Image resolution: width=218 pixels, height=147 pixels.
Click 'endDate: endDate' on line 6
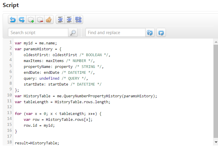coord(42,72)
